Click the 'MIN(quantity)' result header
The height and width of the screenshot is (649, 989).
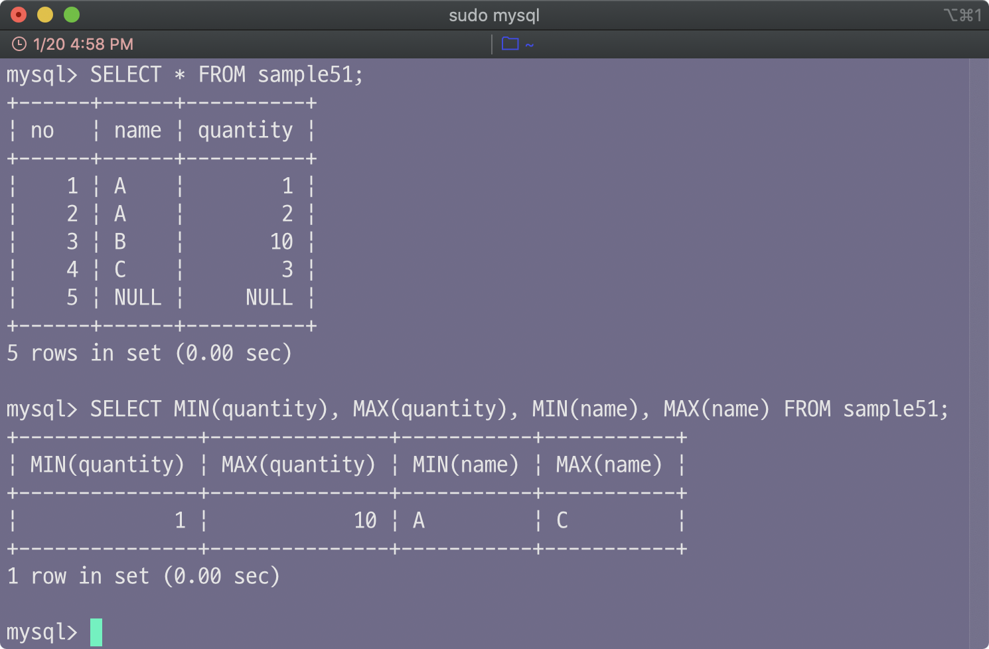107,465
